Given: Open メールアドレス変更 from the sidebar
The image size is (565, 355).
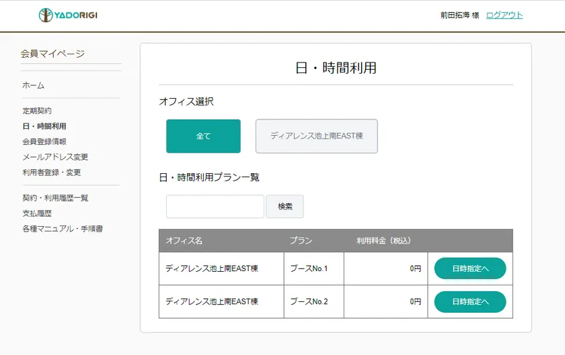Looking at the screenshot, I should coord(55,157).
